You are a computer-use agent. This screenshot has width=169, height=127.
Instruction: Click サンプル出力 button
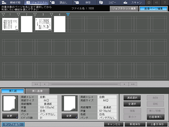13,124
